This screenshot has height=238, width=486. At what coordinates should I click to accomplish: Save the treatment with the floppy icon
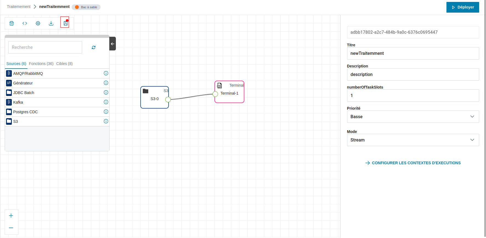click(x=65, y=23)
